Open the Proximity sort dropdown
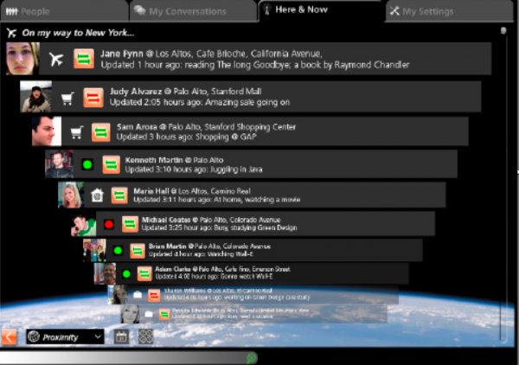This screenshot has height=365, width=519. (65, 336)
